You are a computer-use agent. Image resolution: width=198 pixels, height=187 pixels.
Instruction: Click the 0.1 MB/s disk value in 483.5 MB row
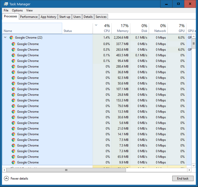[x=141, y=55]
